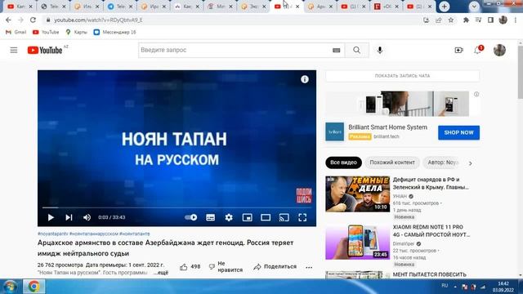Image resolution: width=523 pixels, height=294 pixels.
Task: Reload the page
Action: 33,20
